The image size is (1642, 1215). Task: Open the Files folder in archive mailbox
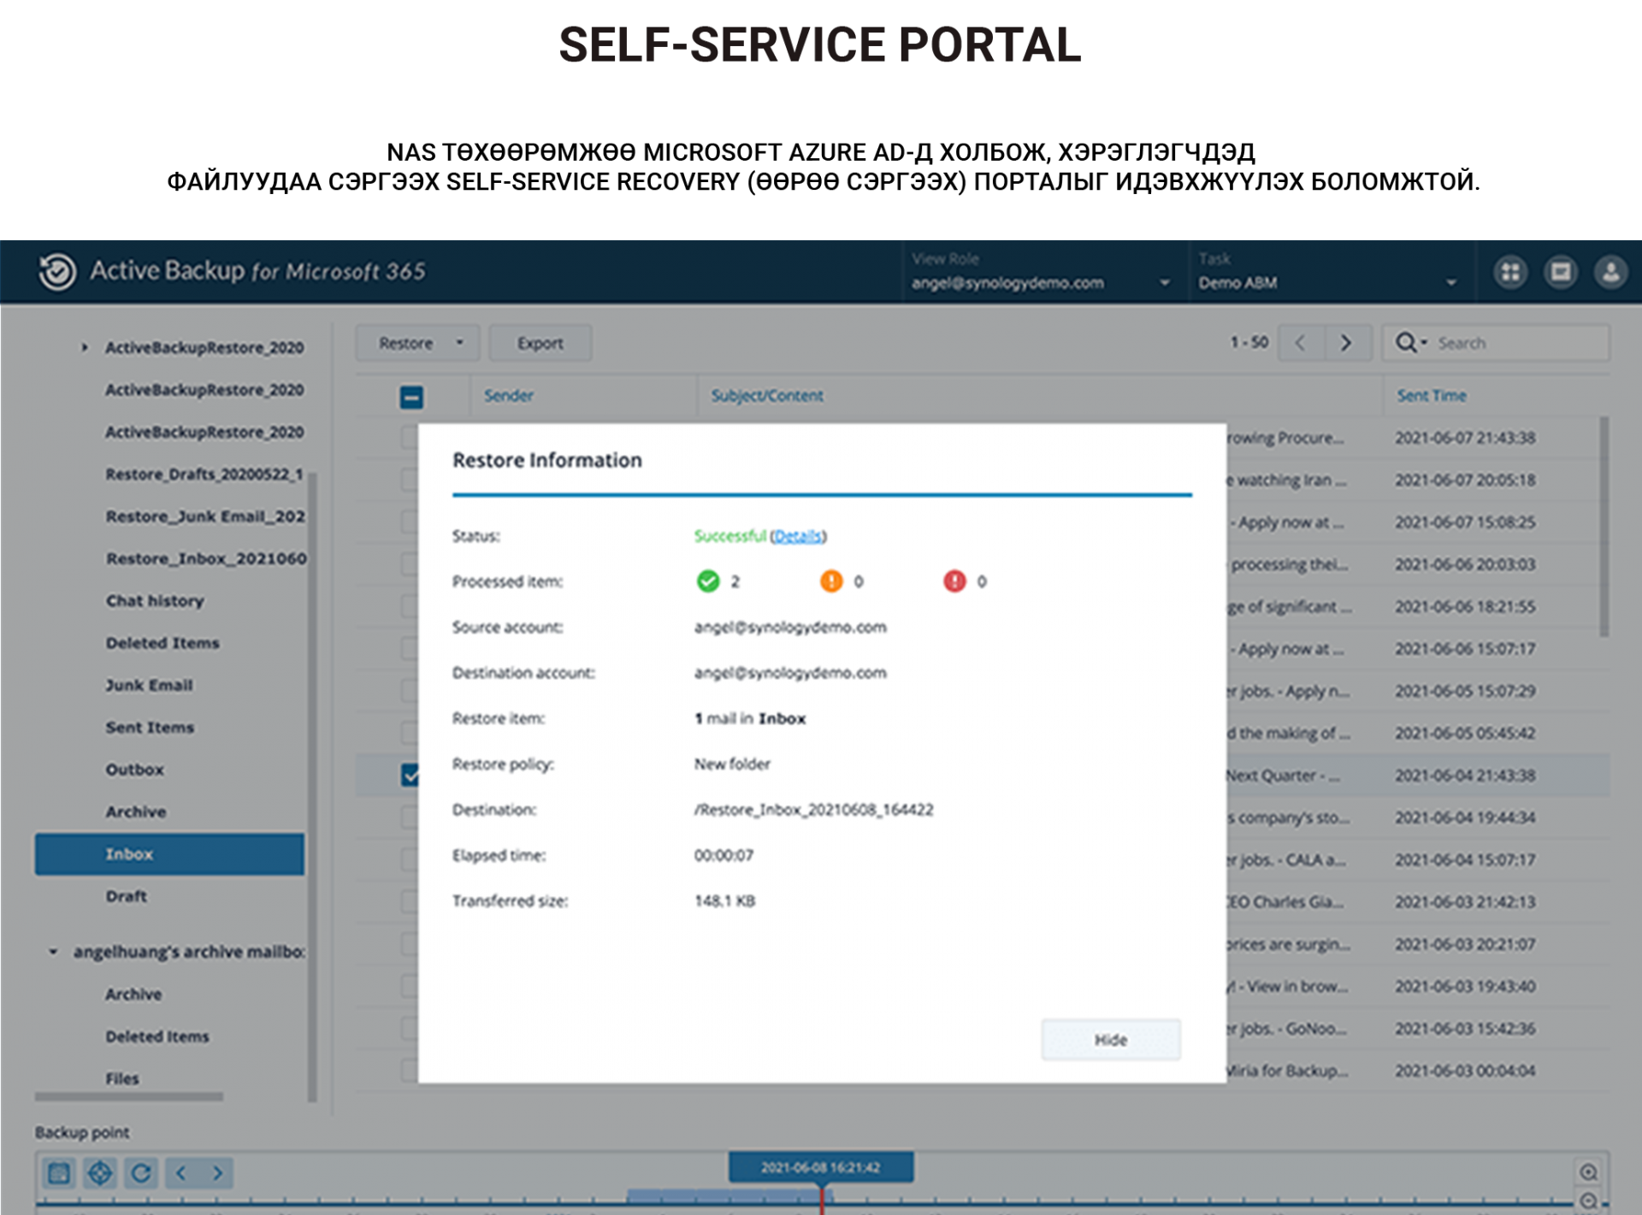click(x=122, y=1079)
